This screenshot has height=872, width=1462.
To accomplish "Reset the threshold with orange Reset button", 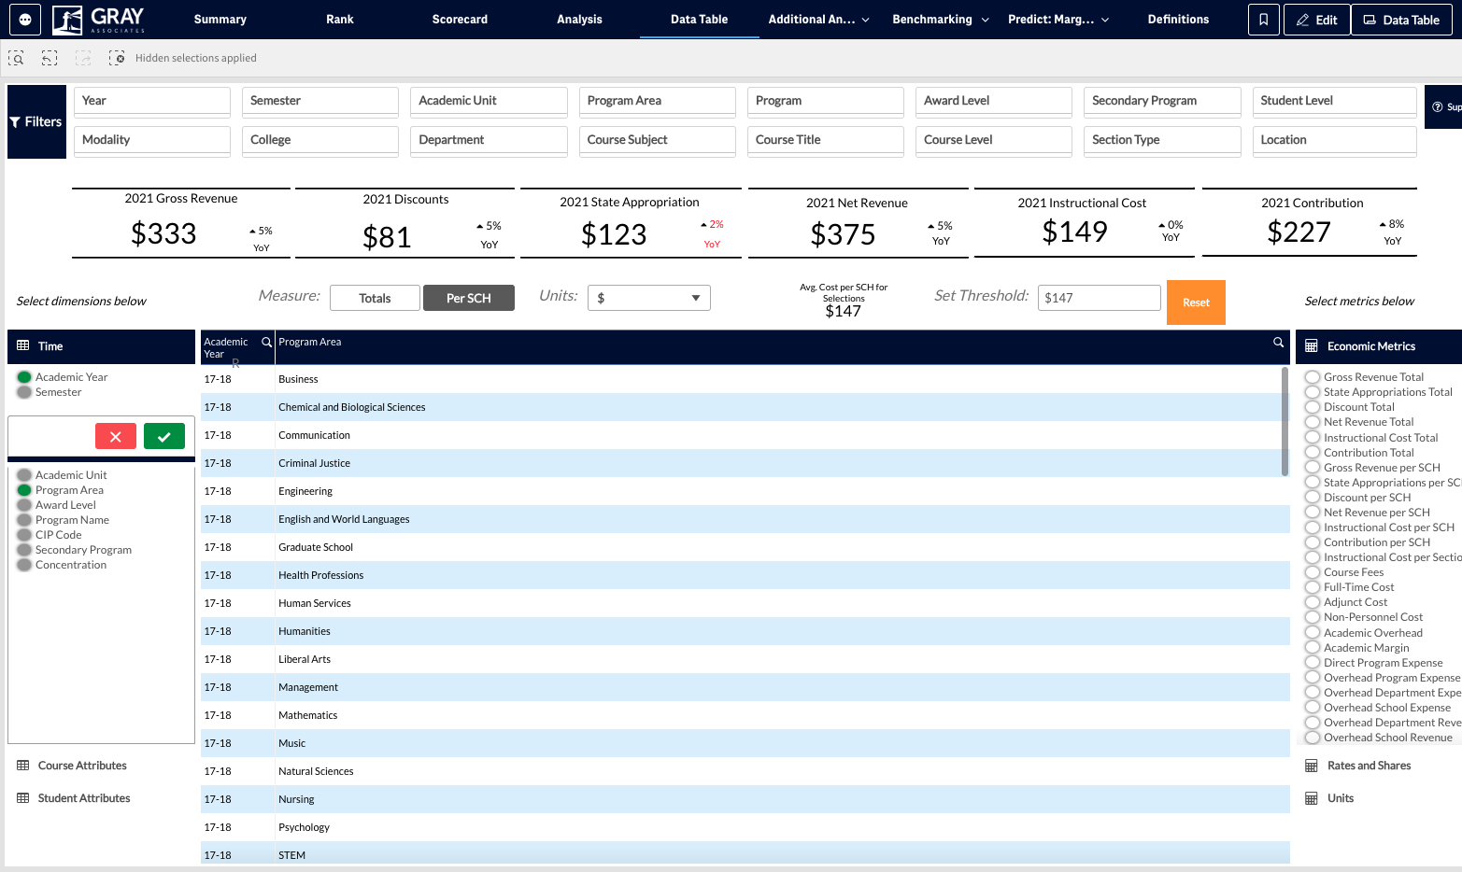I will click(1196, 302).
